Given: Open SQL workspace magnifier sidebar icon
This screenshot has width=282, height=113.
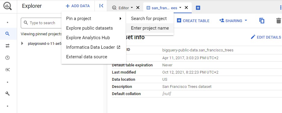Looking at the screenshot, I should 8,33.
